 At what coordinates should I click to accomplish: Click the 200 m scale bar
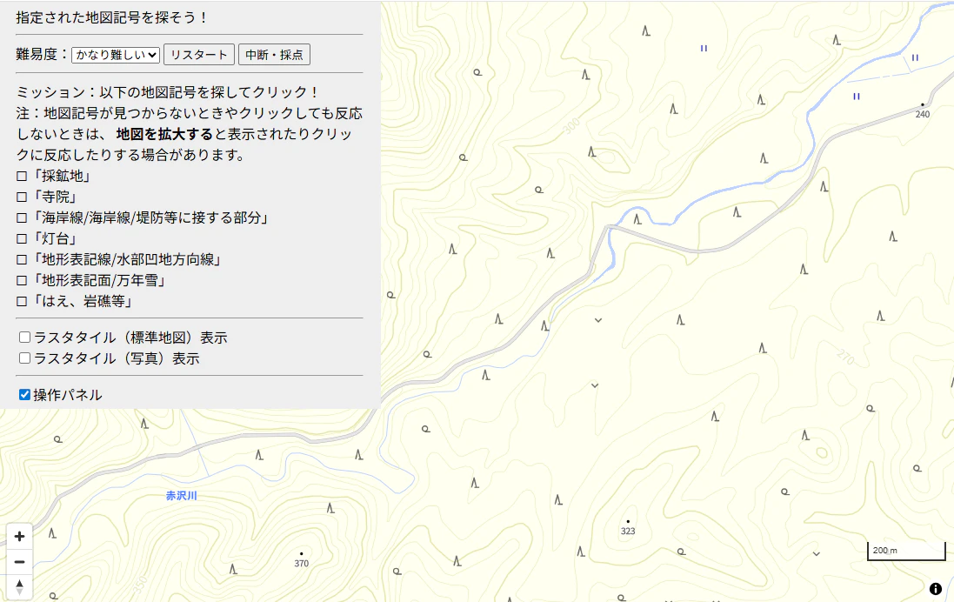(906, 551)
